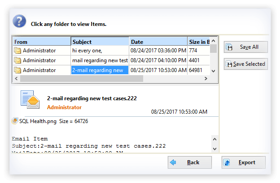The width and height of the screenshot is (280, 183).
Task: Click the blue help question mark icon
Action: 19,21
